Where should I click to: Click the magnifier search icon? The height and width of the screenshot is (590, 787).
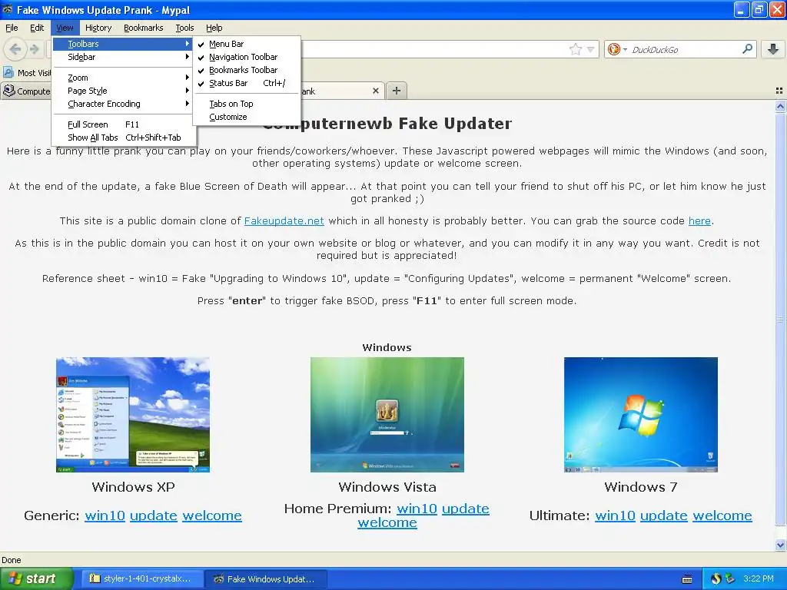pos(747,48)
